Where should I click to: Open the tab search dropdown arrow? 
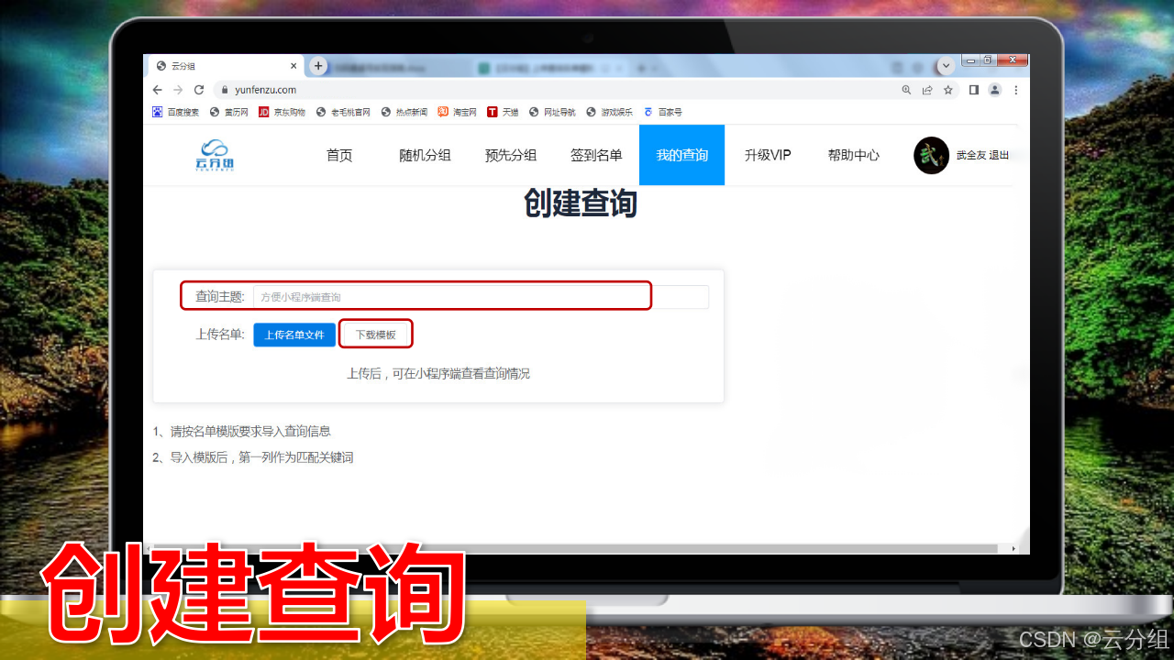click(x=947, y=66)
